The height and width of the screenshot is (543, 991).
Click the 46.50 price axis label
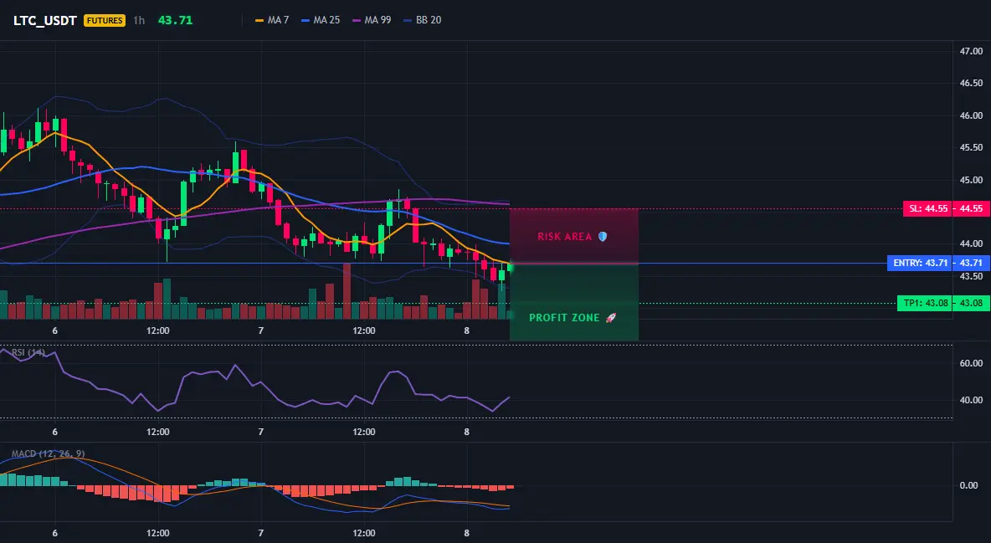click(971, 83)
